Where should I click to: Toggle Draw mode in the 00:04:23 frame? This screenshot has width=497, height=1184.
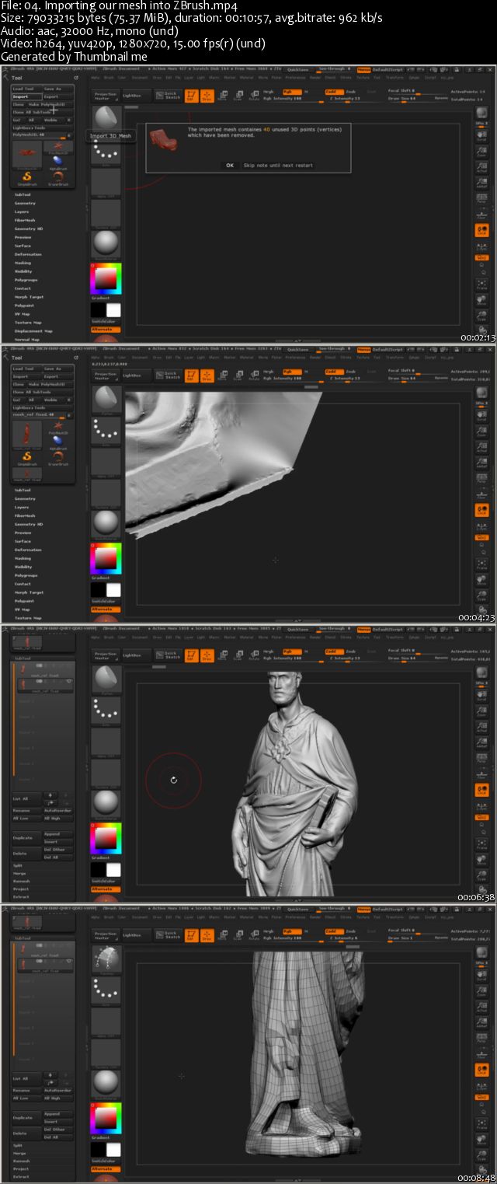(x=207, y=375)
